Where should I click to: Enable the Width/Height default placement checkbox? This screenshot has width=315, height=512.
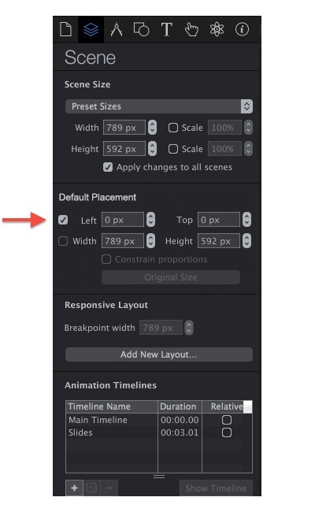pos(63,241)
